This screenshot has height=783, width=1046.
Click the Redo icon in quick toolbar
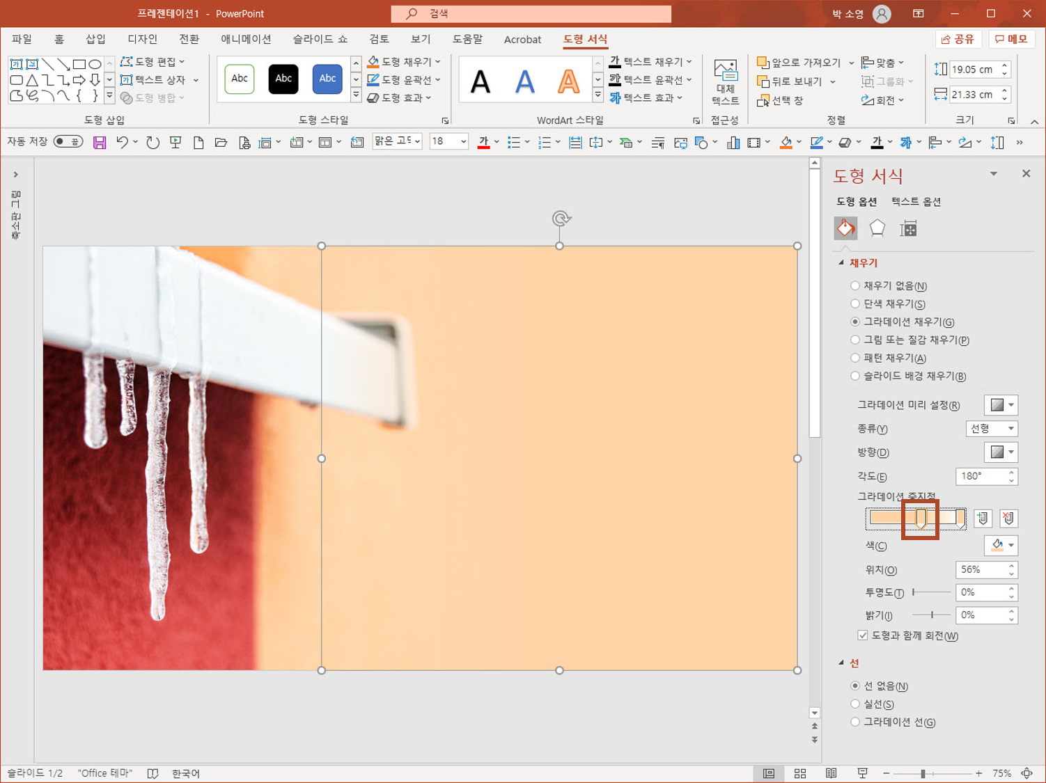click(x=153, y=143)
